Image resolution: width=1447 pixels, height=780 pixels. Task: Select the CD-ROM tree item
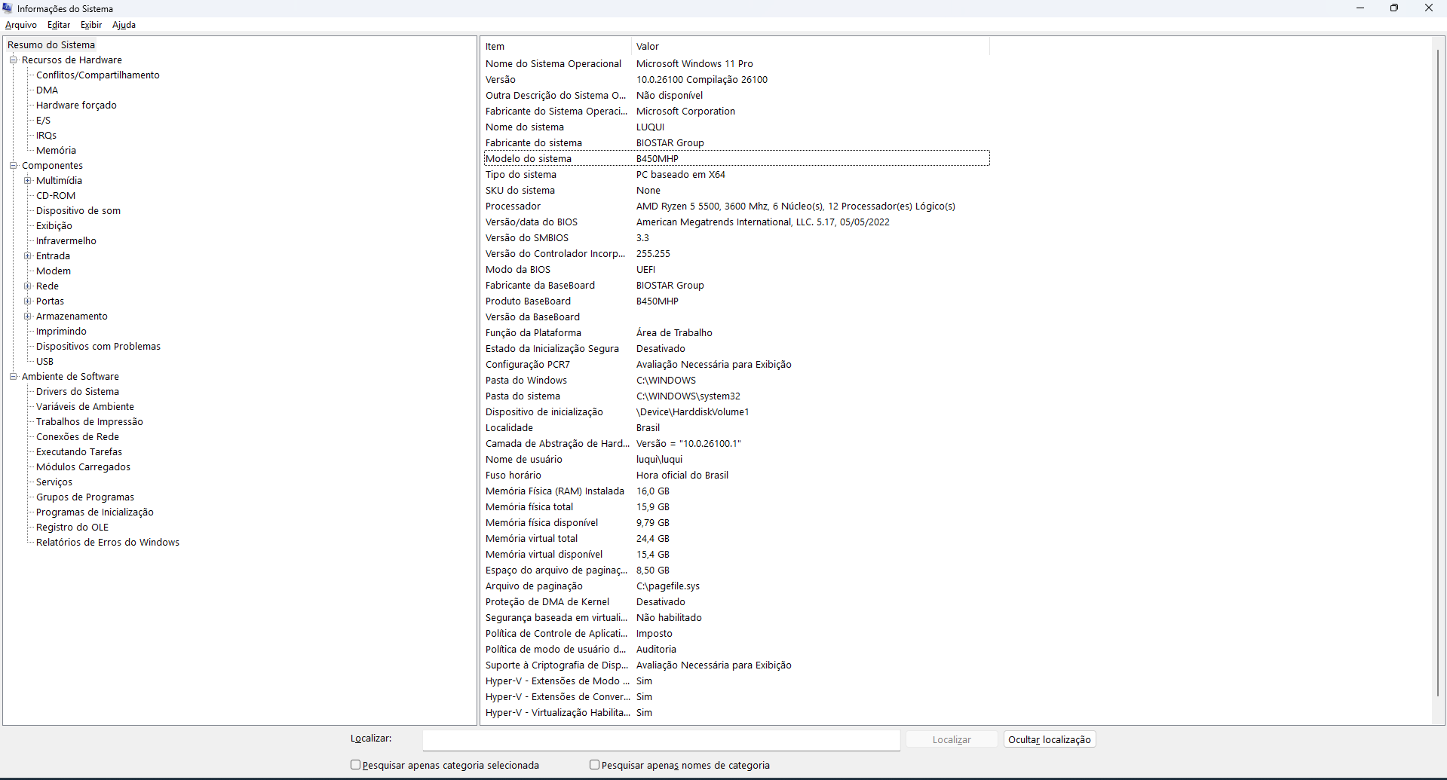56,196
